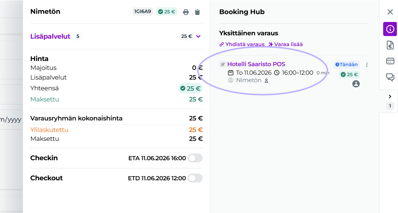Click the number 1 badge in sidebar
398x213 pixels.
pos(390,106)
